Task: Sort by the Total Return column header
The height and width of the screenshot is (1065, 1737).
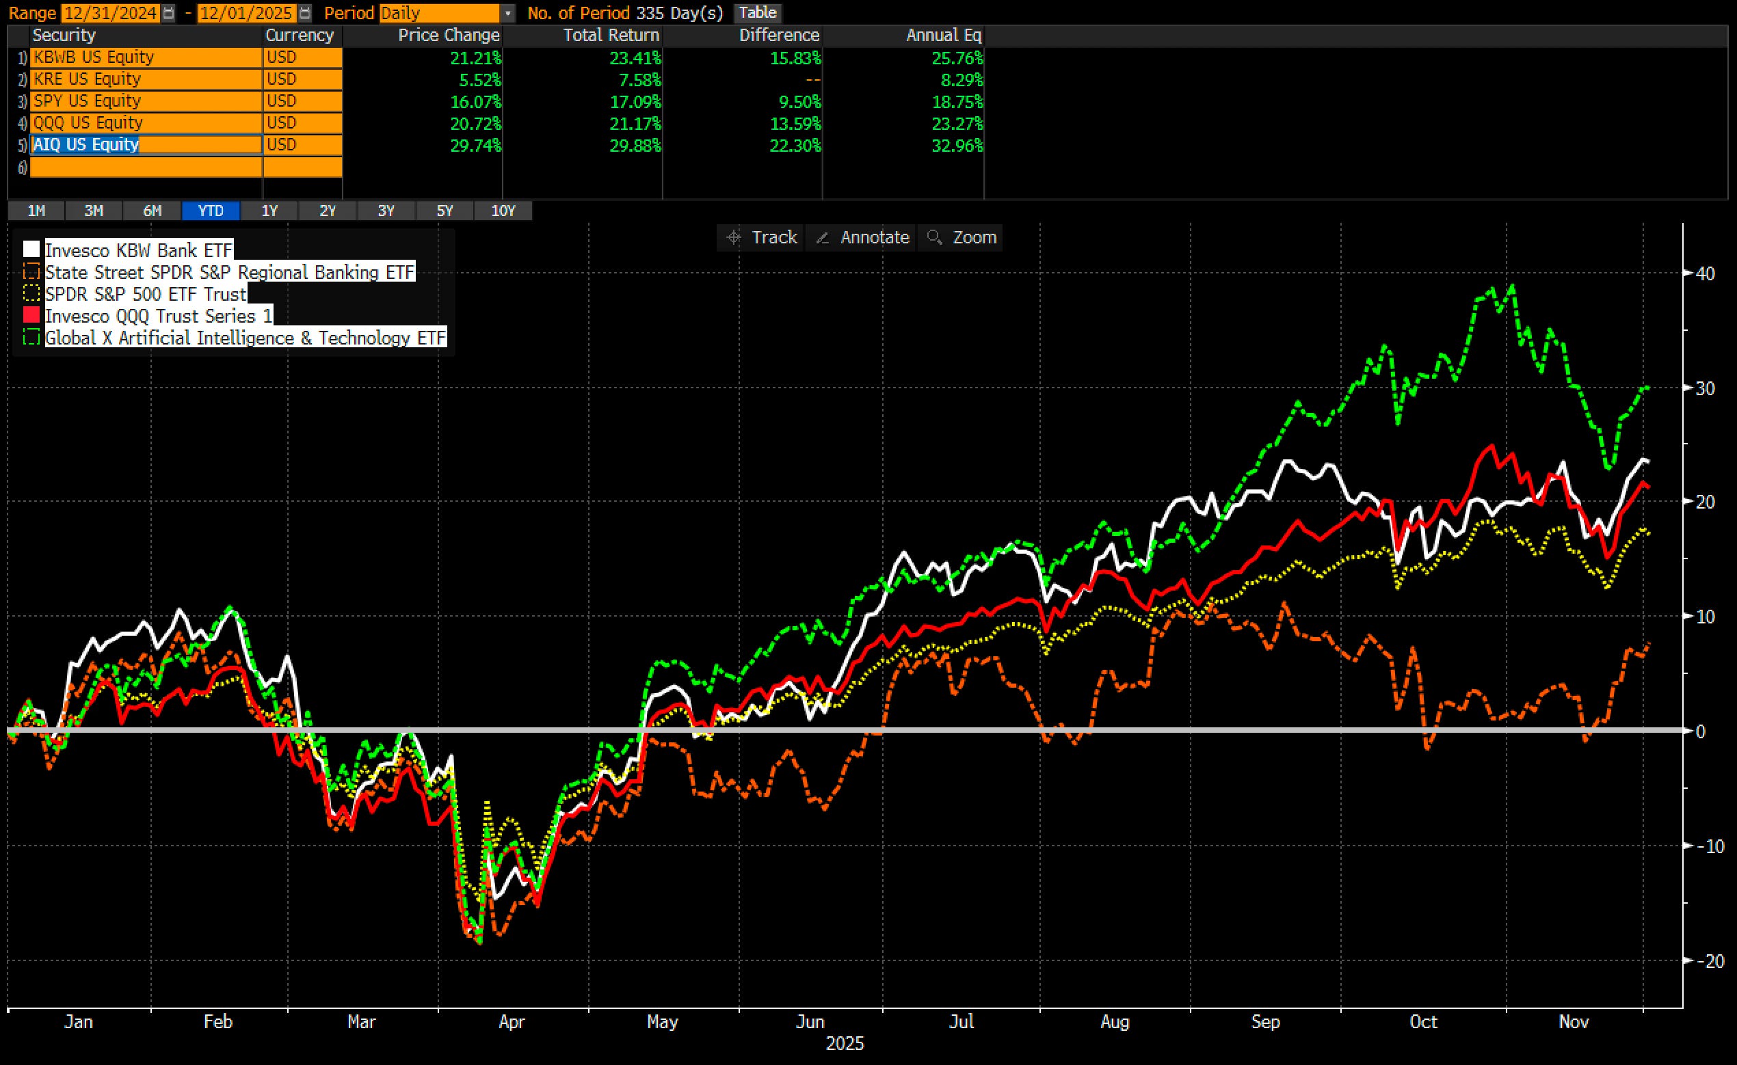Action: 611,36
